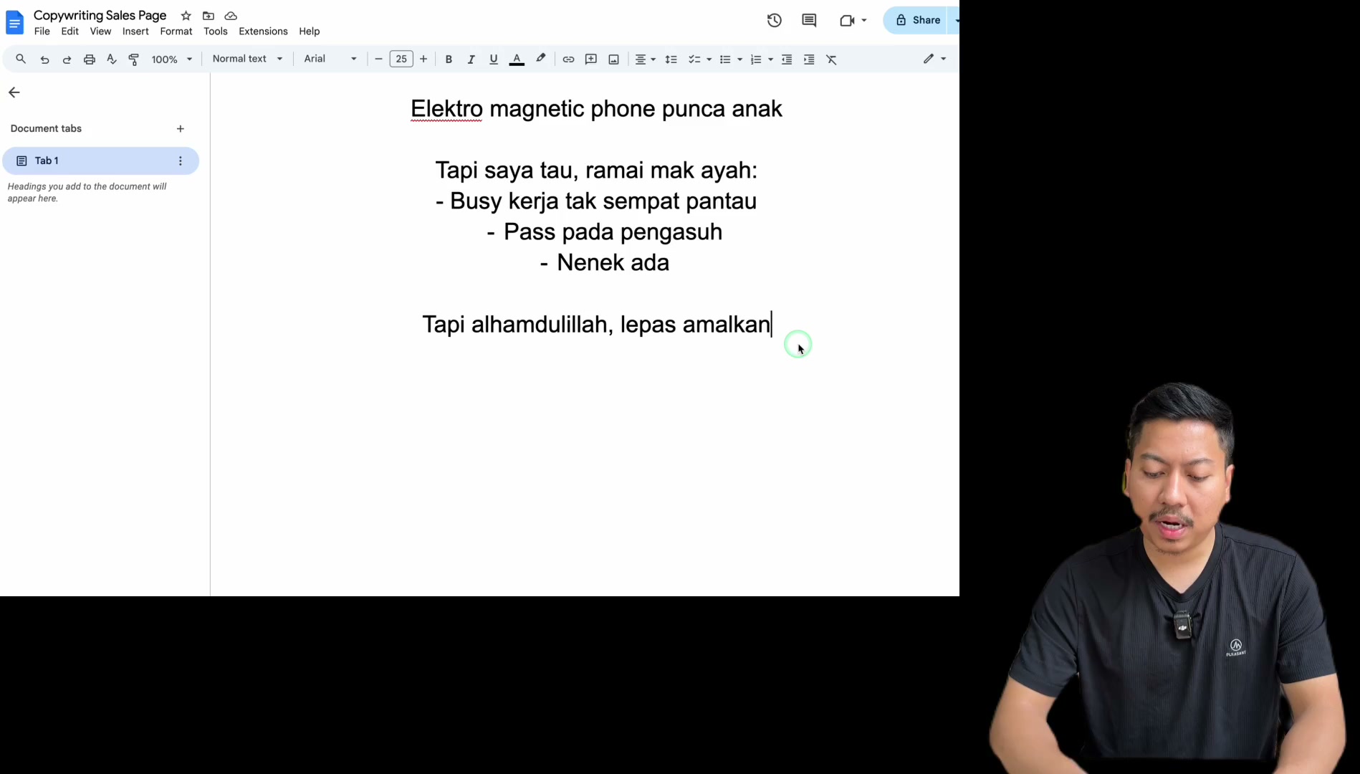Open bulleted list options
This screenshot has height=774, width=1360.
730,59
